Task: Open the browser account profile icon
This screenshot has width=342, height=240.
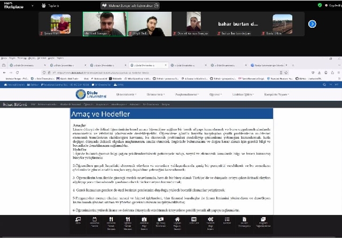Action: [326, 73]
